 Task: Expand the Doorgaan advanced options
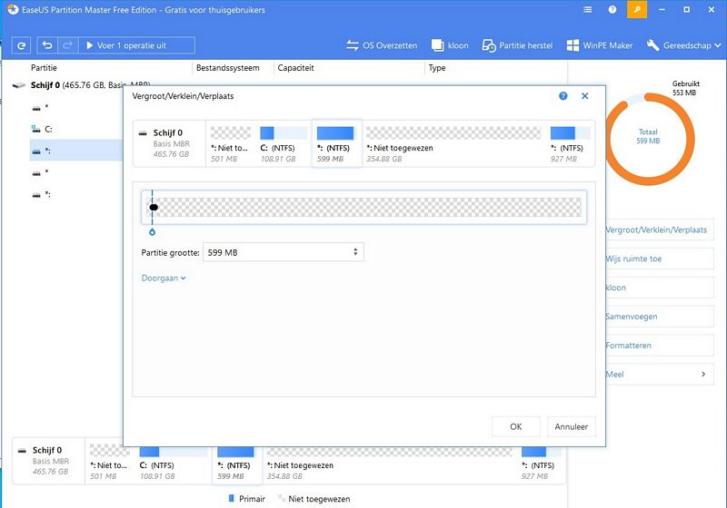point(164,278)
